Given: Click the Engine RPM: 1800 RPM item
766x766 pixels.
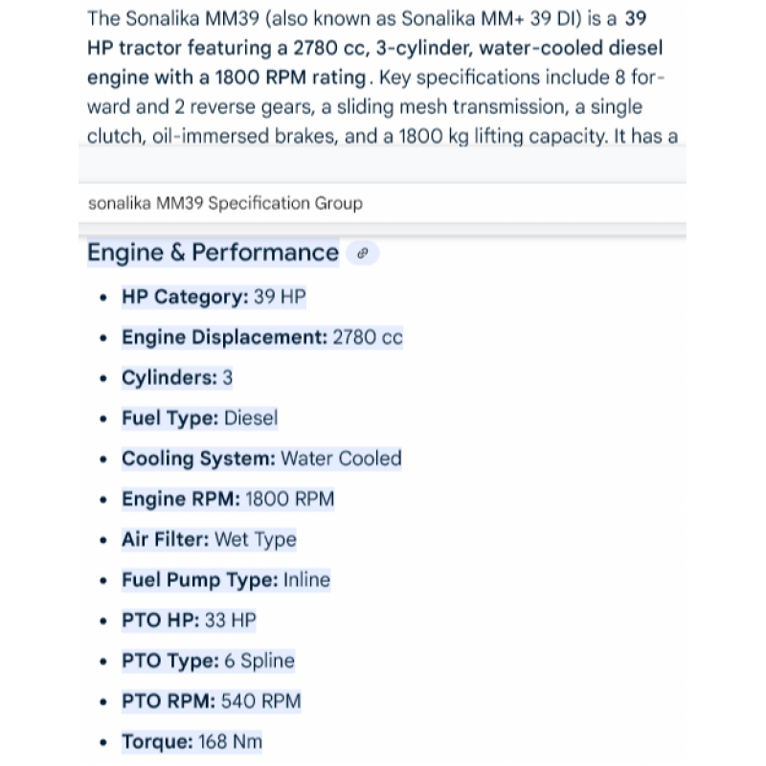Looking at the screenshot, I should pos(228,499).
